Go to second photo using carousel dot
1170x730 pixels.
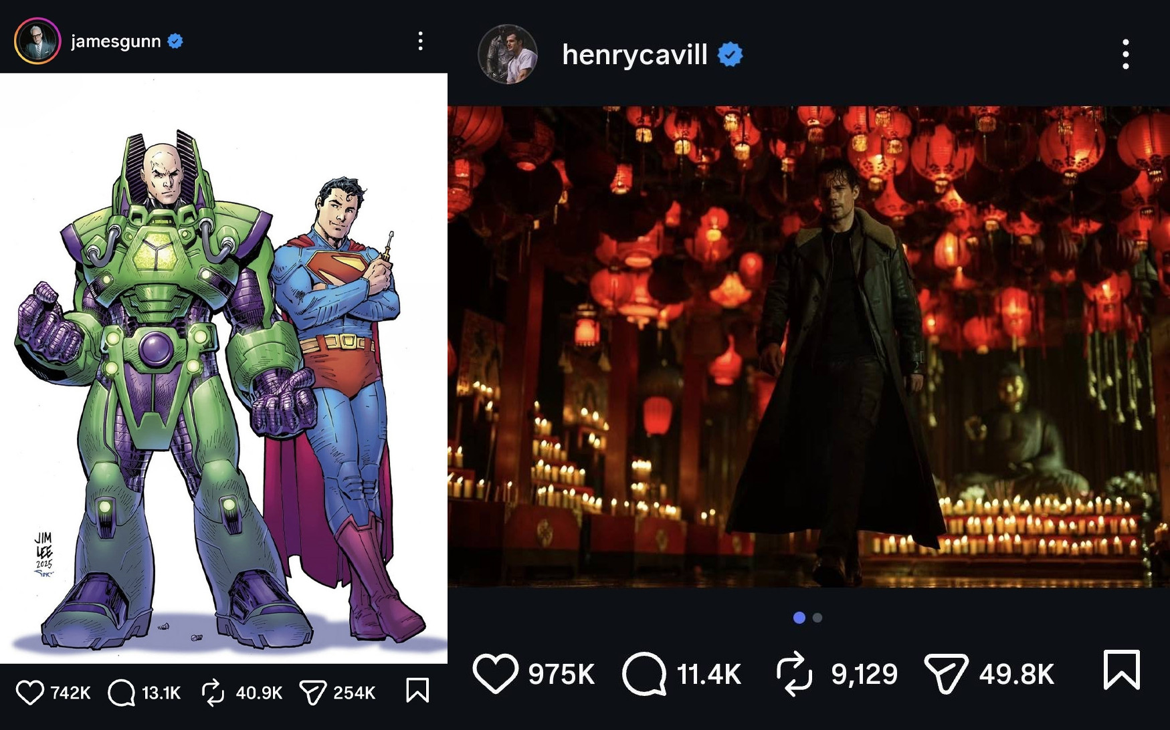tap(817, 618)
